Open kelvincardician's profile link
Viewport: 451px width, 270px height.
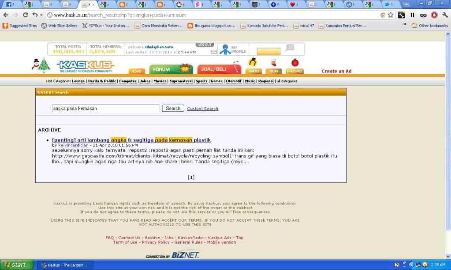73,145
